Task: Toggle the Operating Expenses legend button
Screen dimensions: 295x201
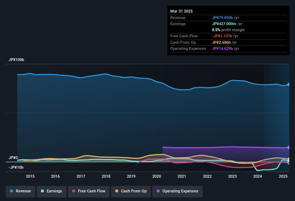Action: point(178,191)
